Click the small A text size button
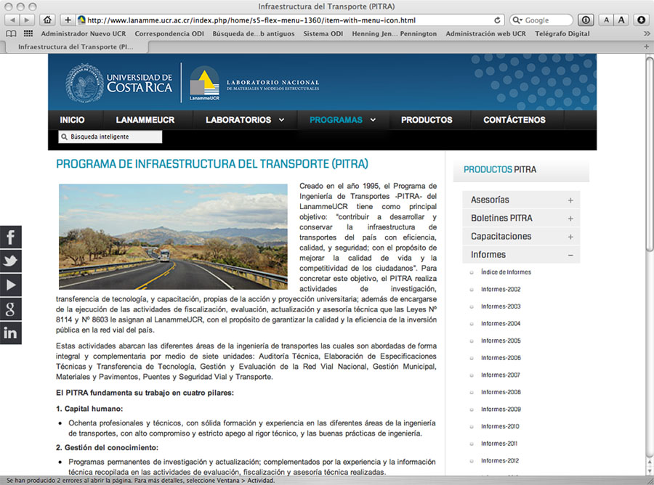This screenshot has width=654, height=485. pos(606,20)
